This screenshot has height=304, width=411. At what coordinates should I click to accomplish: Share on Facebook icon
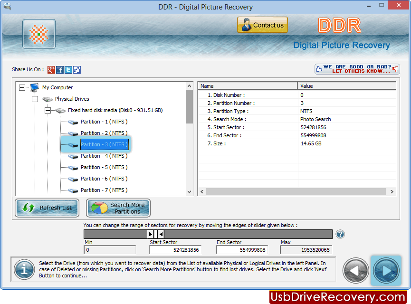click(60, 70)
